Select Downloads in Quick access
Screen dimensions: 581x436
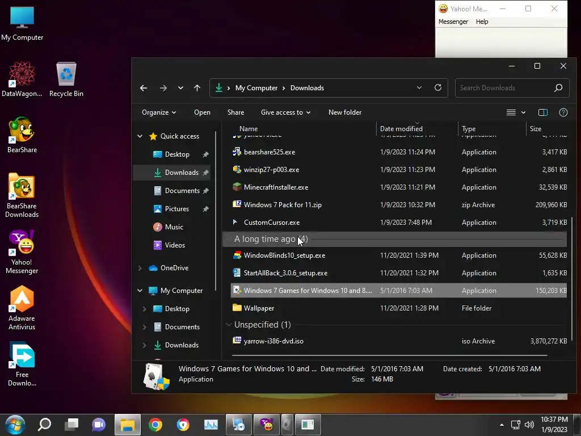point(172,173)
